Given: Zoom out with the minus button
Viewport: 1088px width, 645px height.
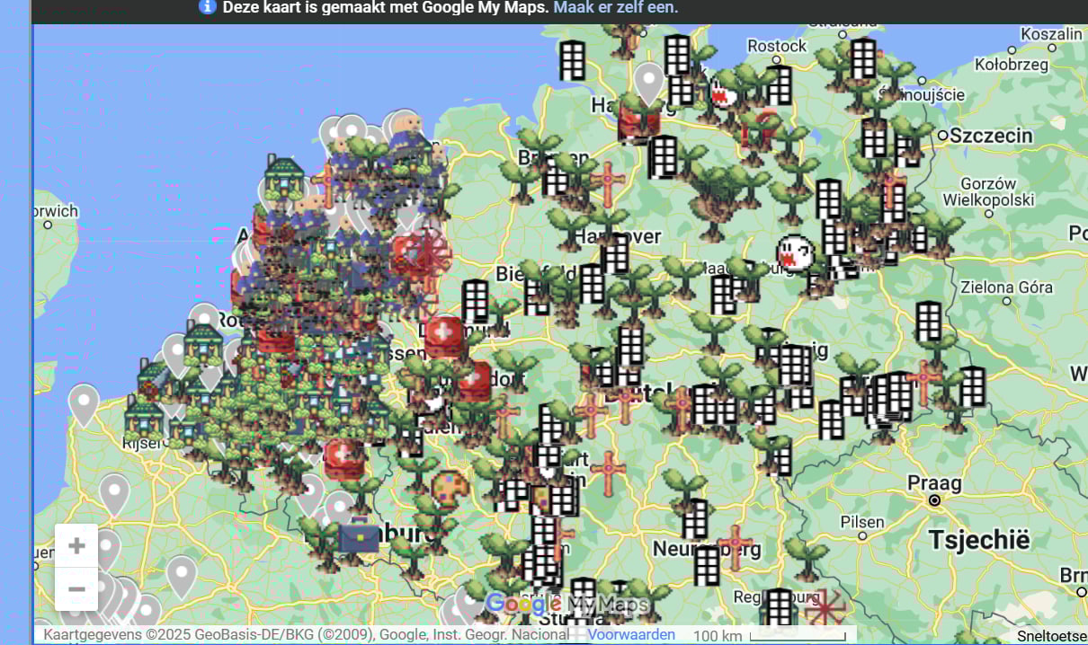Looking at the screenshot, I should click(x=77, y=589).
